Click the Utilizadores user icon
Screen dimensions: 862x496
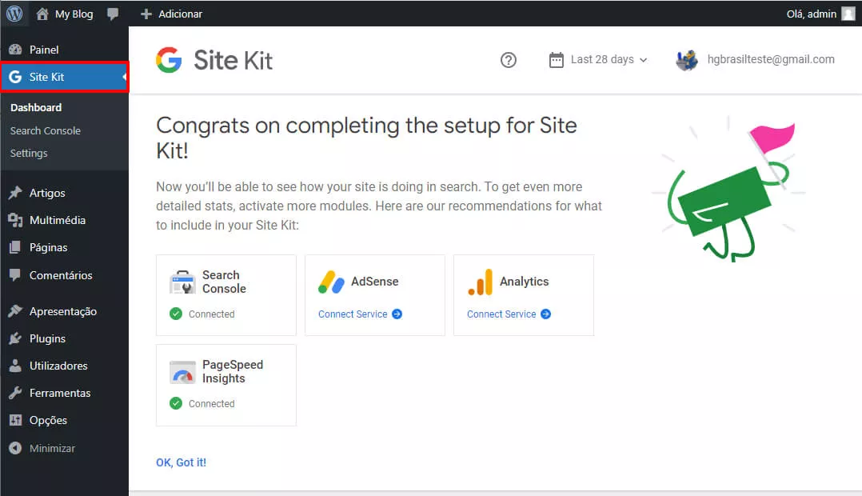[x=15, y=365]
